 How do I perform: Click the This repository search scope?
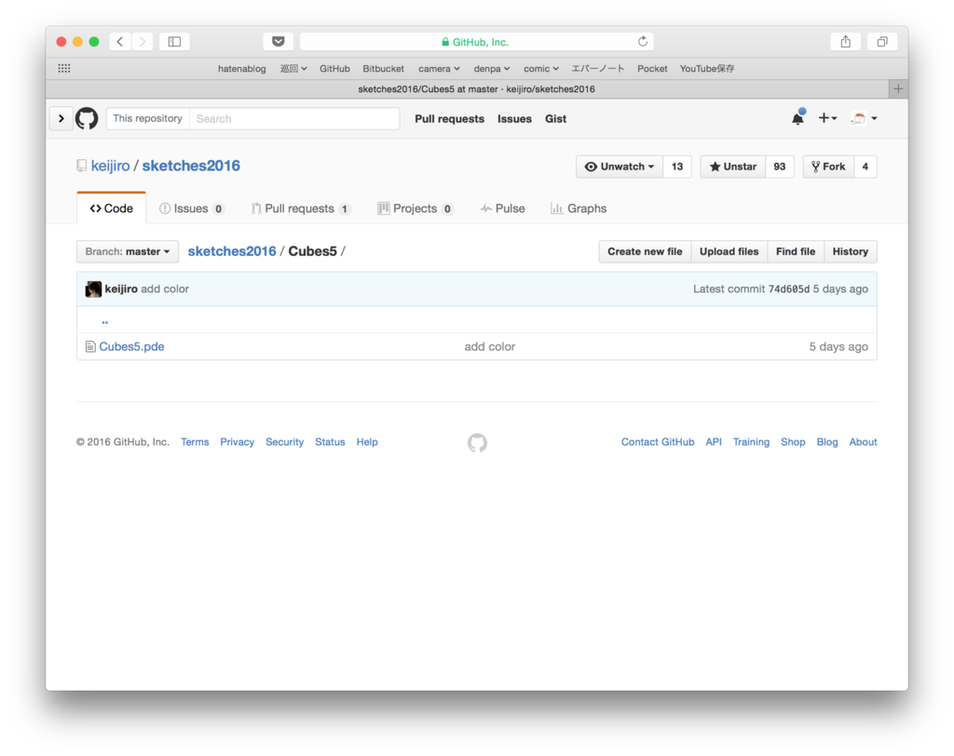148,118
